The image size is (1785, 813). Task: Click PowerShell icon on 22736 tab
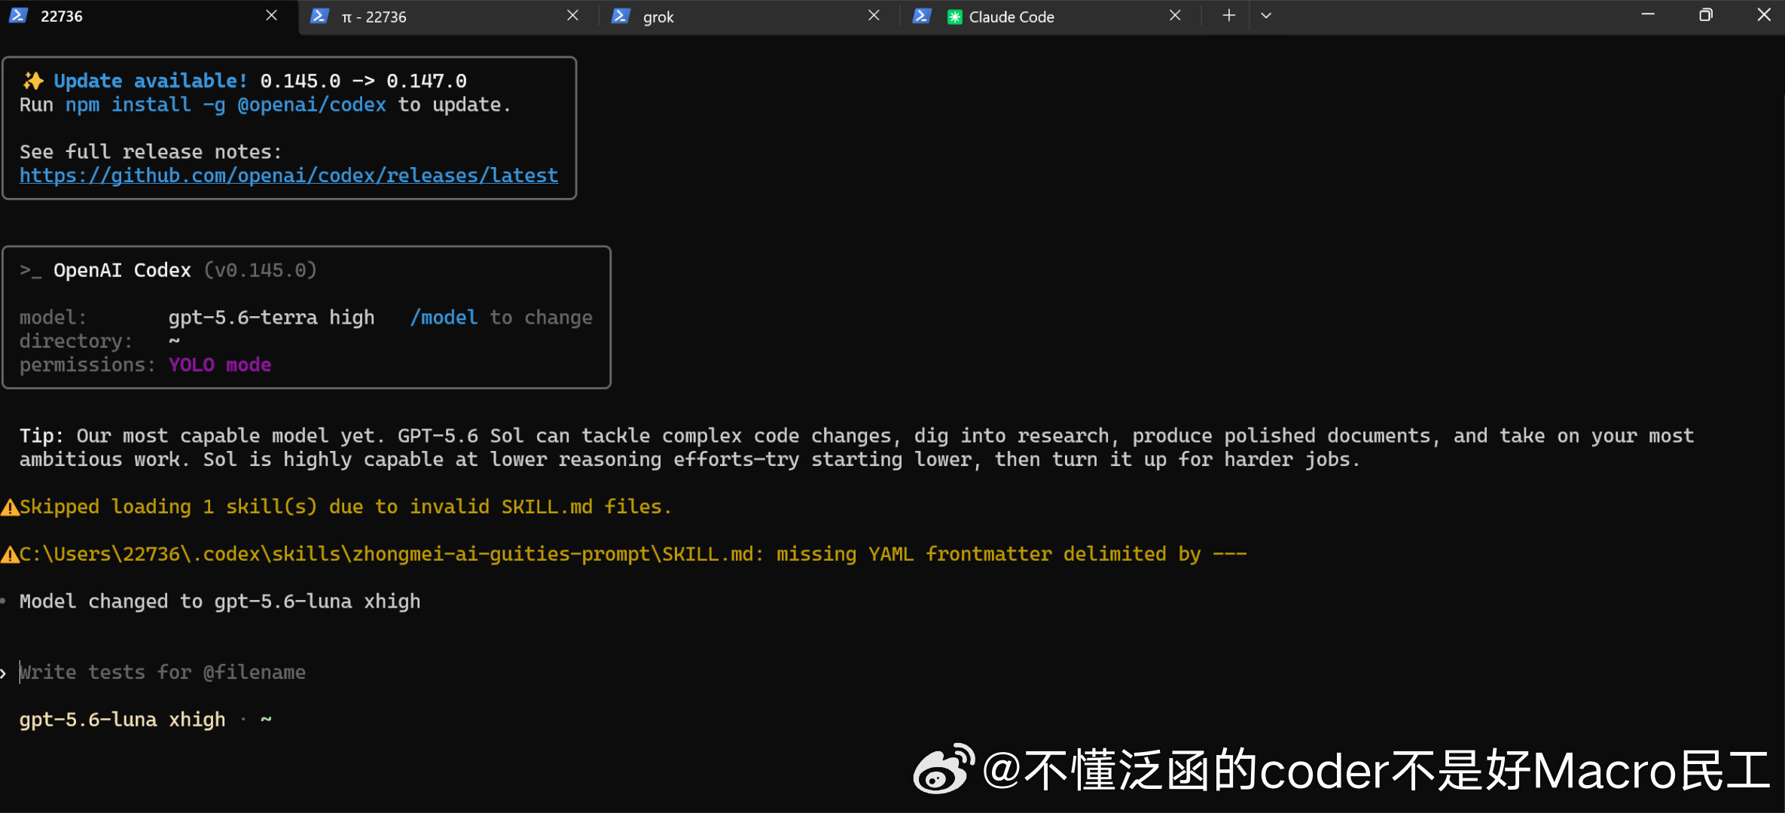(18, 16)
